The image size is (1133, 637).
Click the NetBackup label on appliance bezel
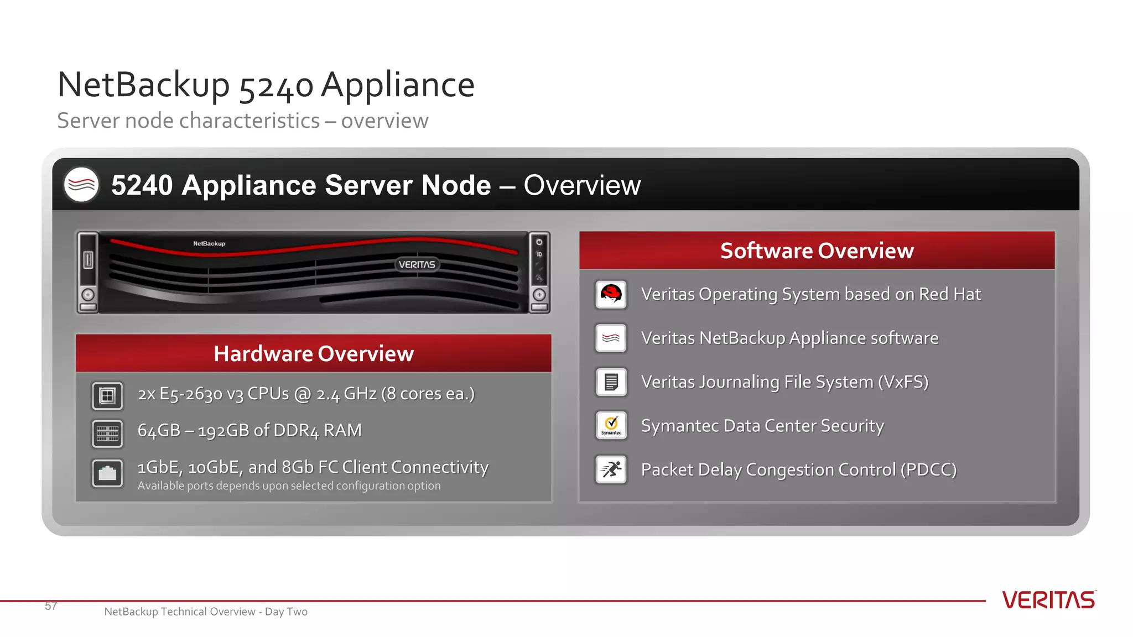(x=209, y=243)
